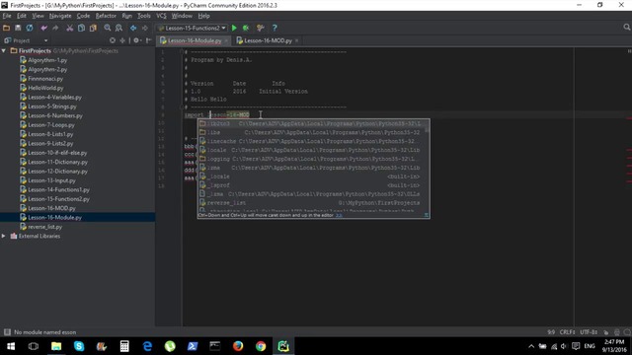Click the volume icon in system tray
The height and width of the screenshot is (355, 632).
tap(564, 346)
